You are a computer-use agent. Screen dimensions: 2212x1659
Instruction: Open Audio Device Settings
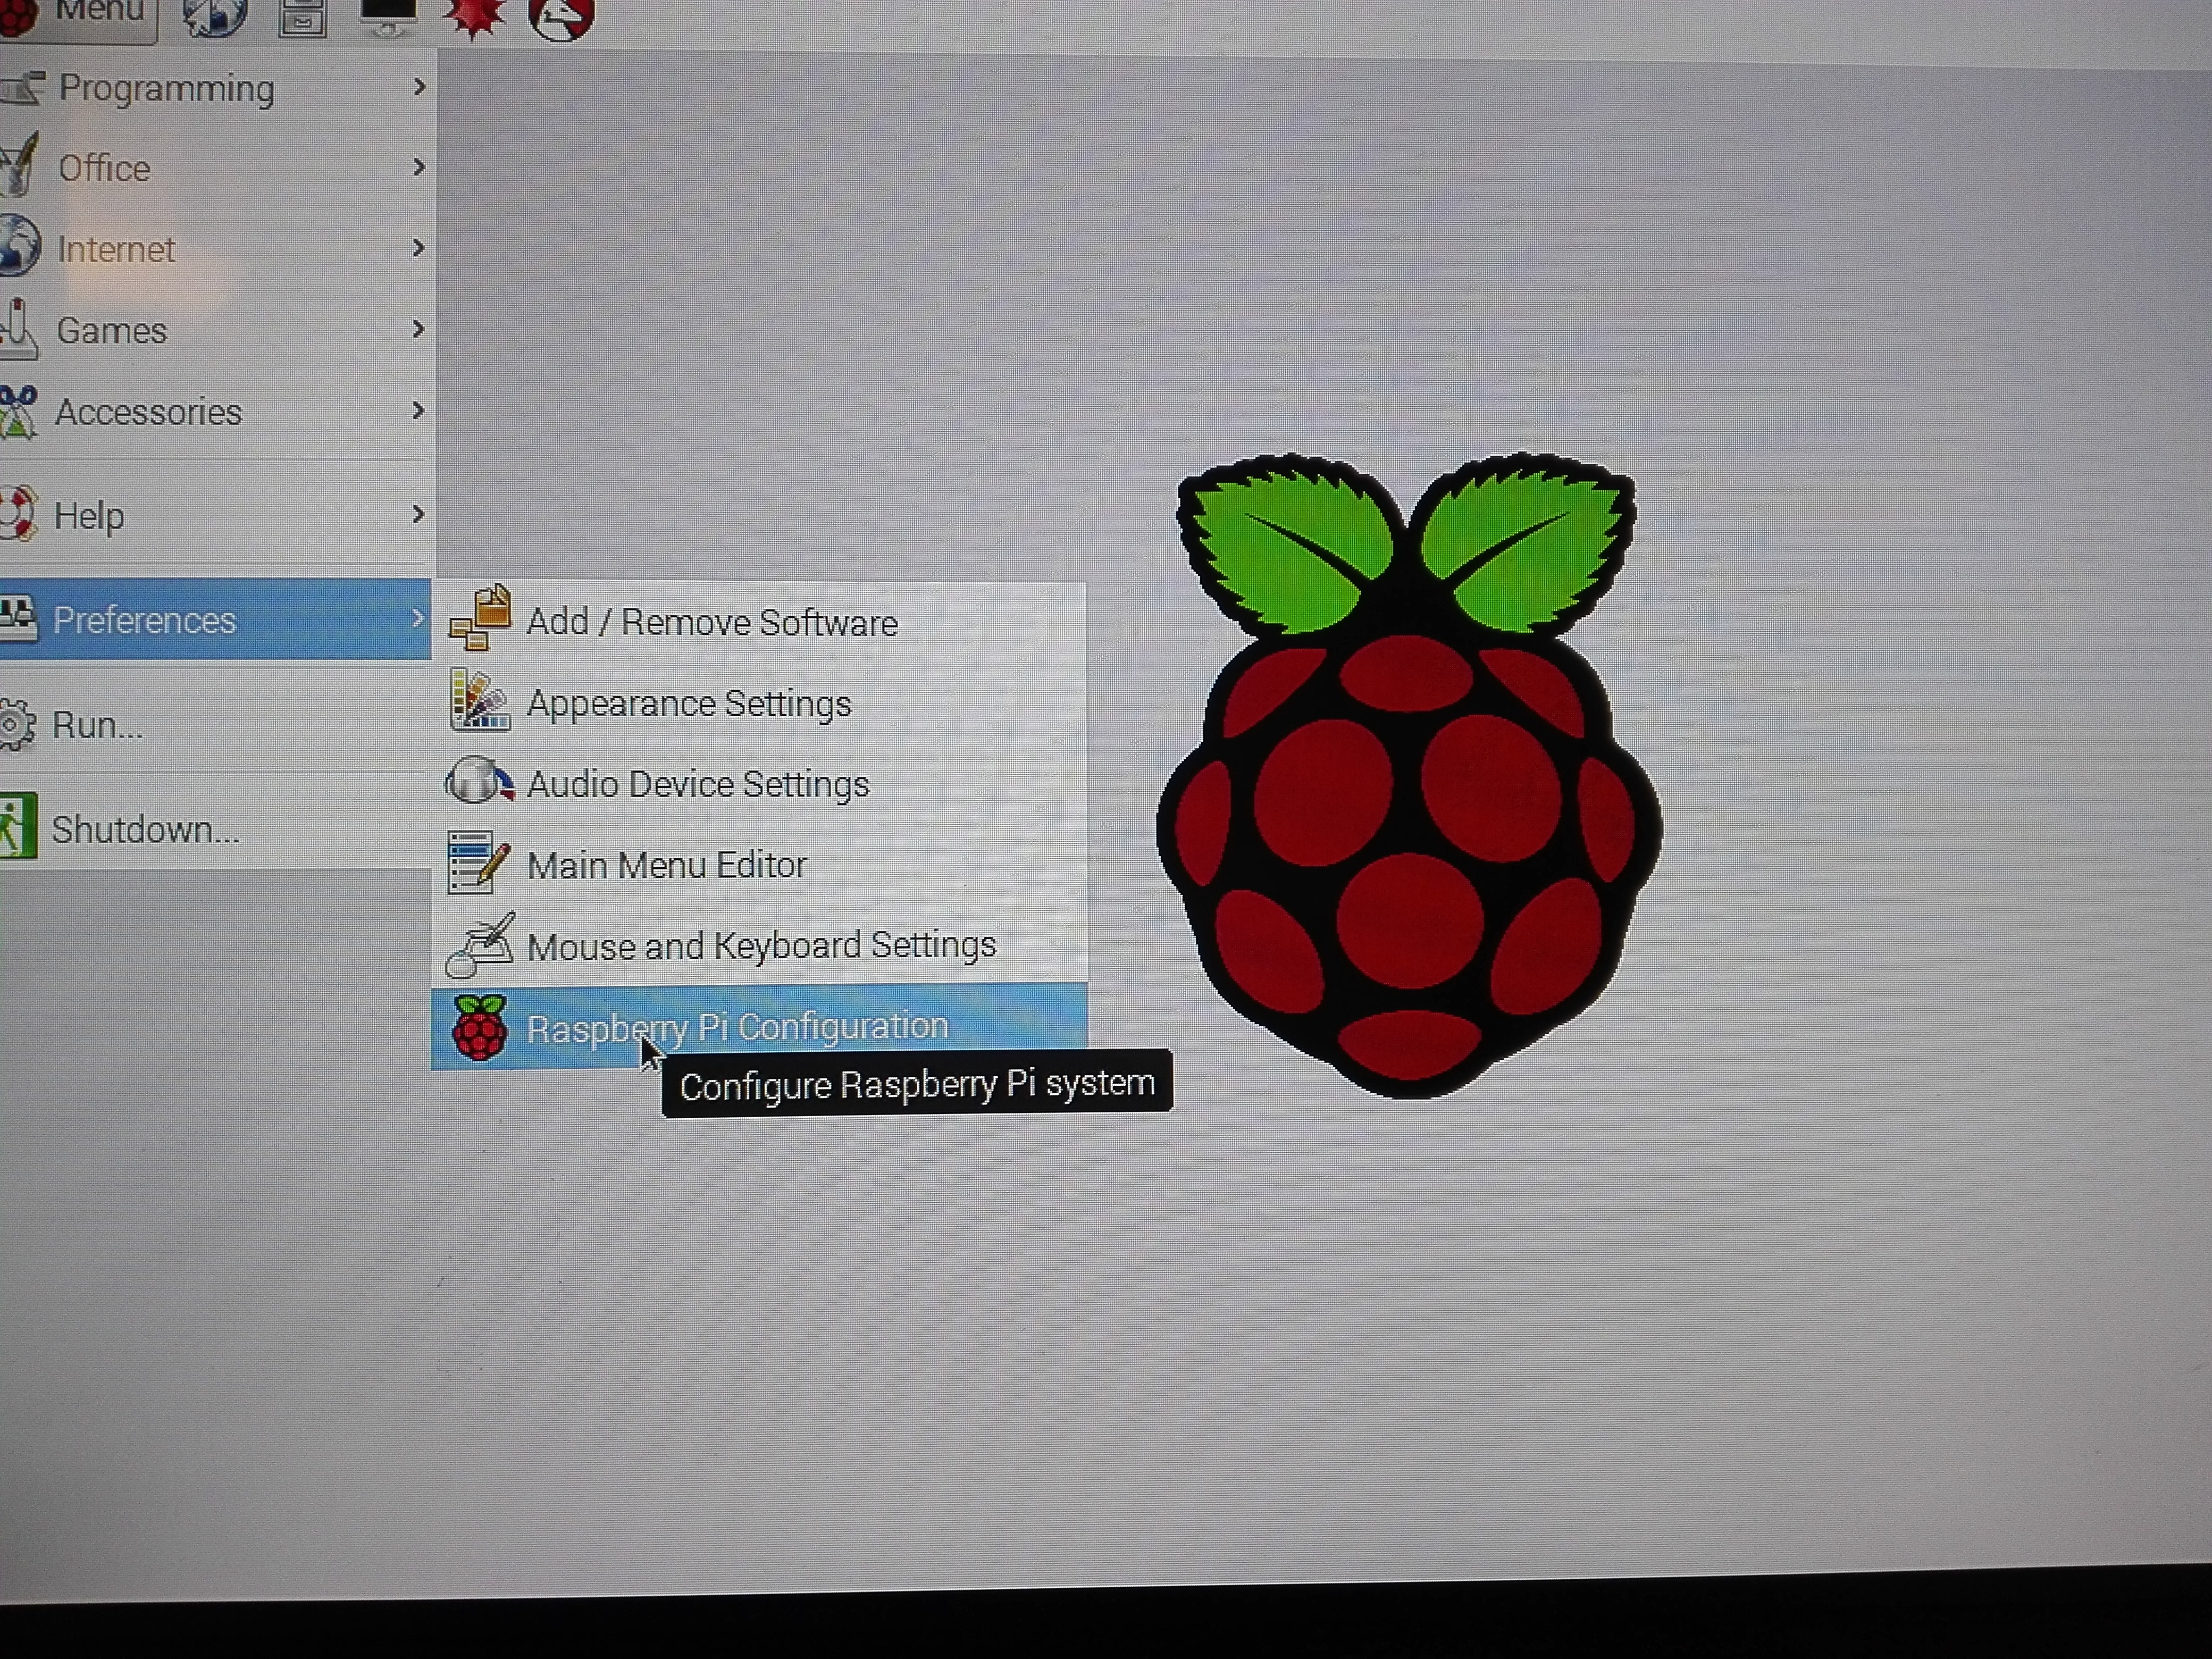pos(760,784)
